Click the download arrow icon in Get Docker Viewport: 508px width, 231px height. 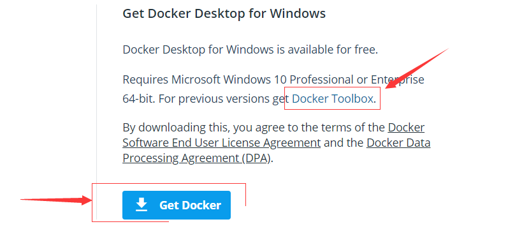(x=142, y=205)
